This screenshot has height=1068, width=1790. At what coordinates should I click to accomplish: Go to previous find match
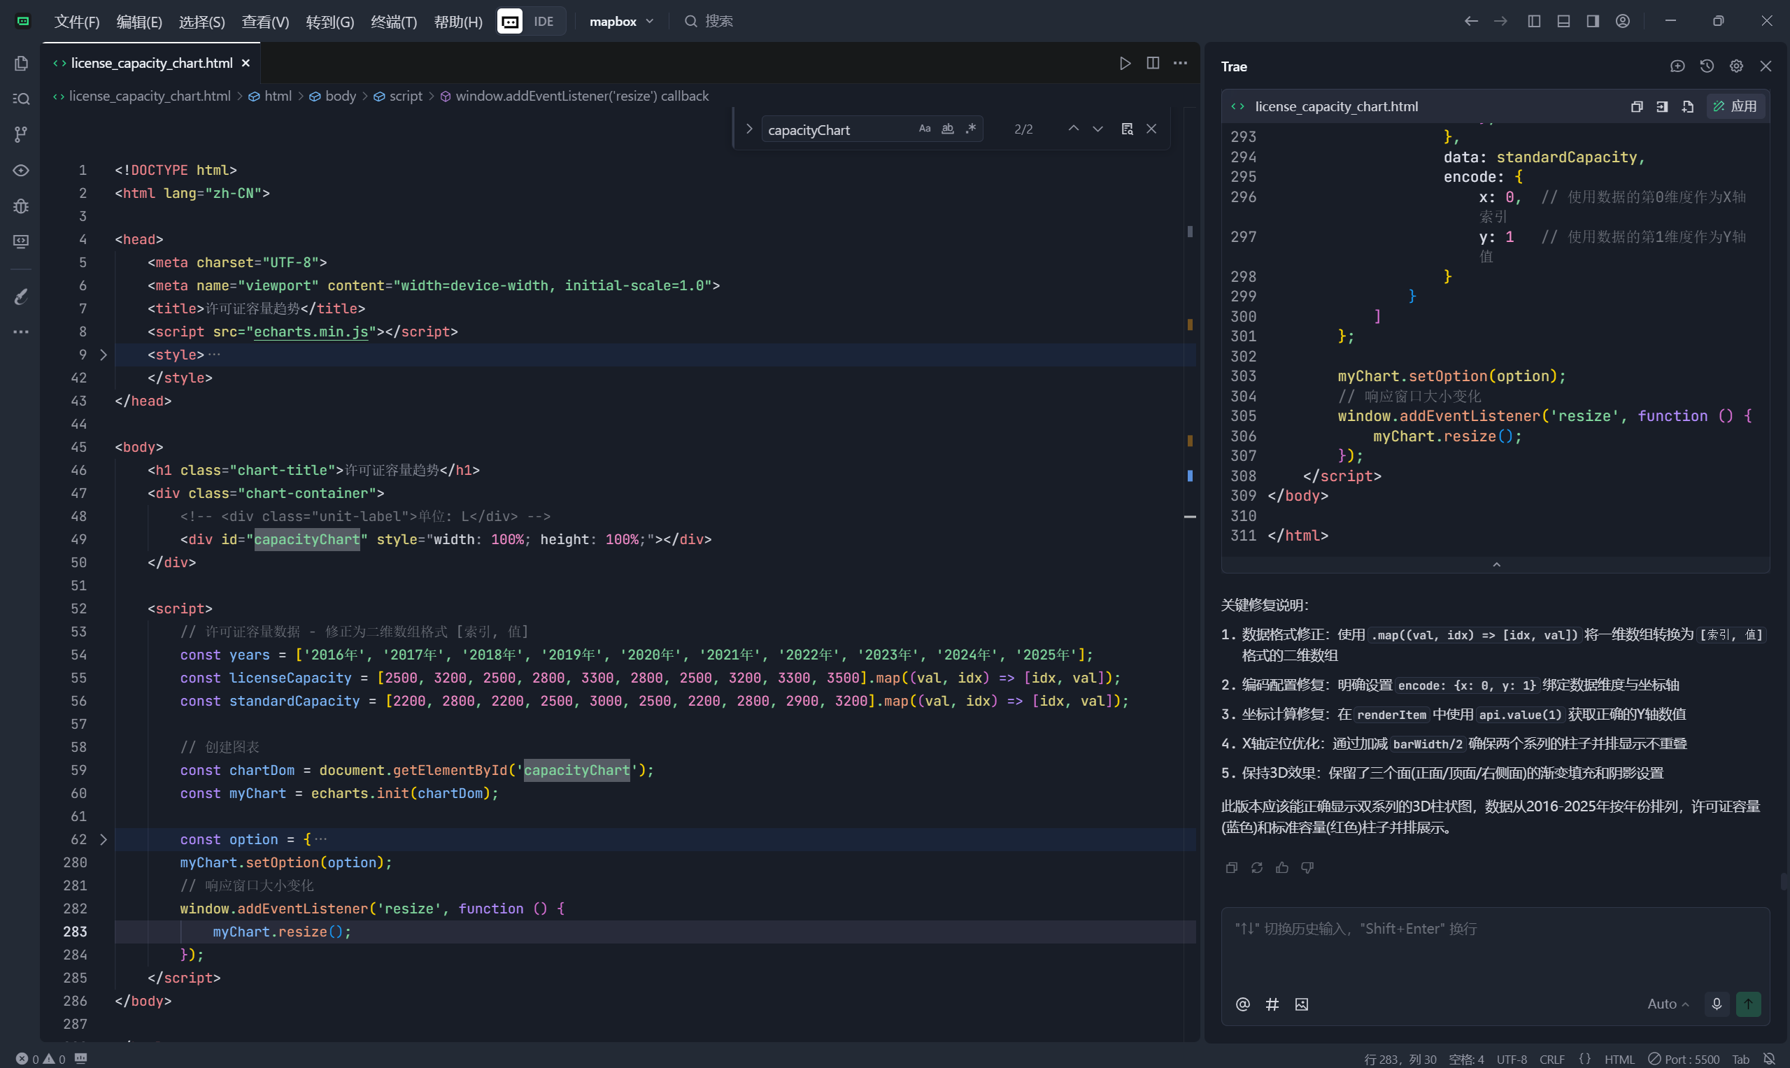pos(1073,129)
